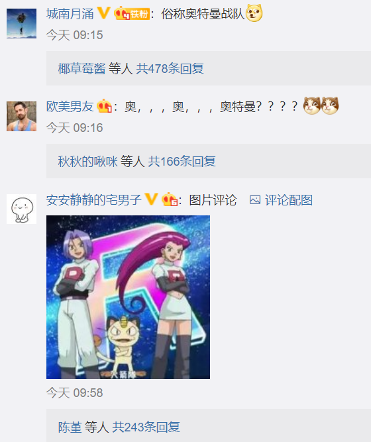
Task: Expand the 共478条回复 replies
Action: (170, 68)
